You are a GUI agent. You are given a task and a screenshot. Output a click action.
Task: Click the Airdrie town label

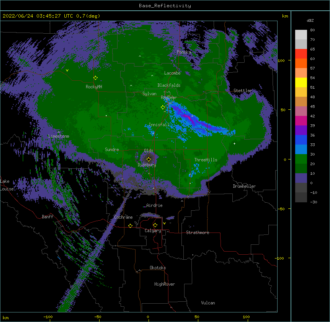point(154,205)
